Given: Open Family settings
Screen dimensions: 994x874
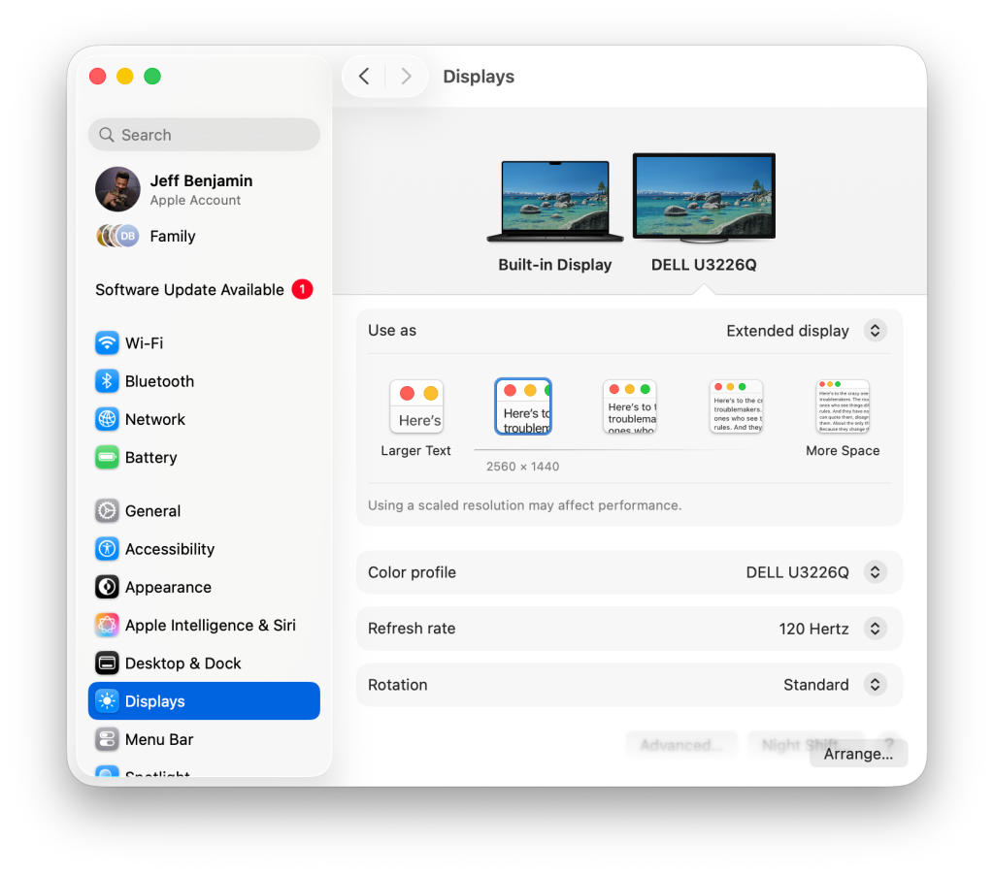Looking at the screenshot, I should coord(204,236).
